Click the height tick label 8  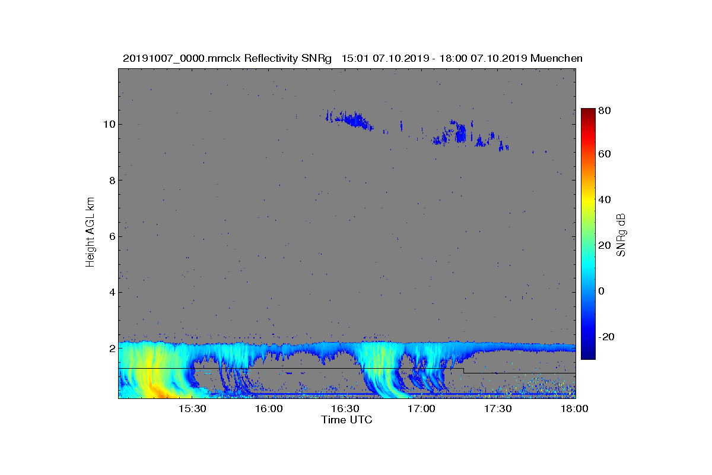point(112,180)
